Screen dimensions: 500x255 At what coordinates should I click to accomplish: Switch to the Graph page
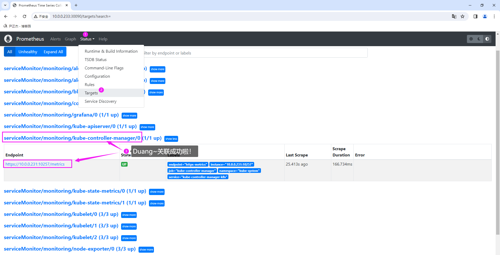(x=70, y=39)
